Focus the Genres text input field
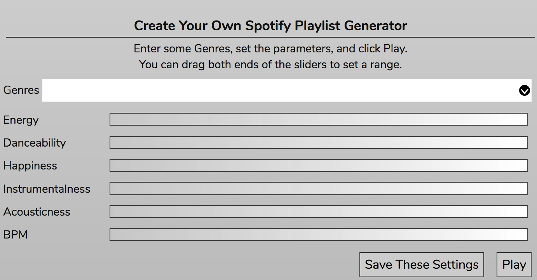The image size is (537, 280). (287, 90)
